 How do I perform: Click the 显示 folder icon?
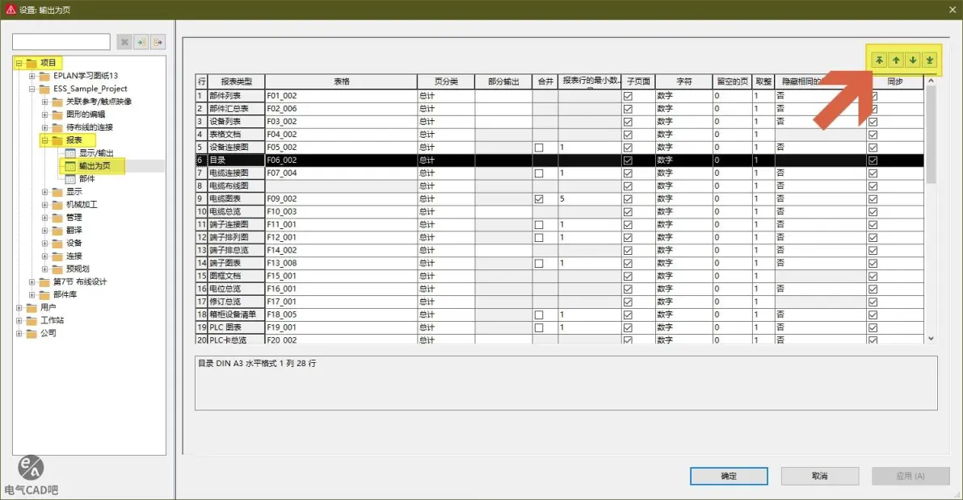(57, 192)
